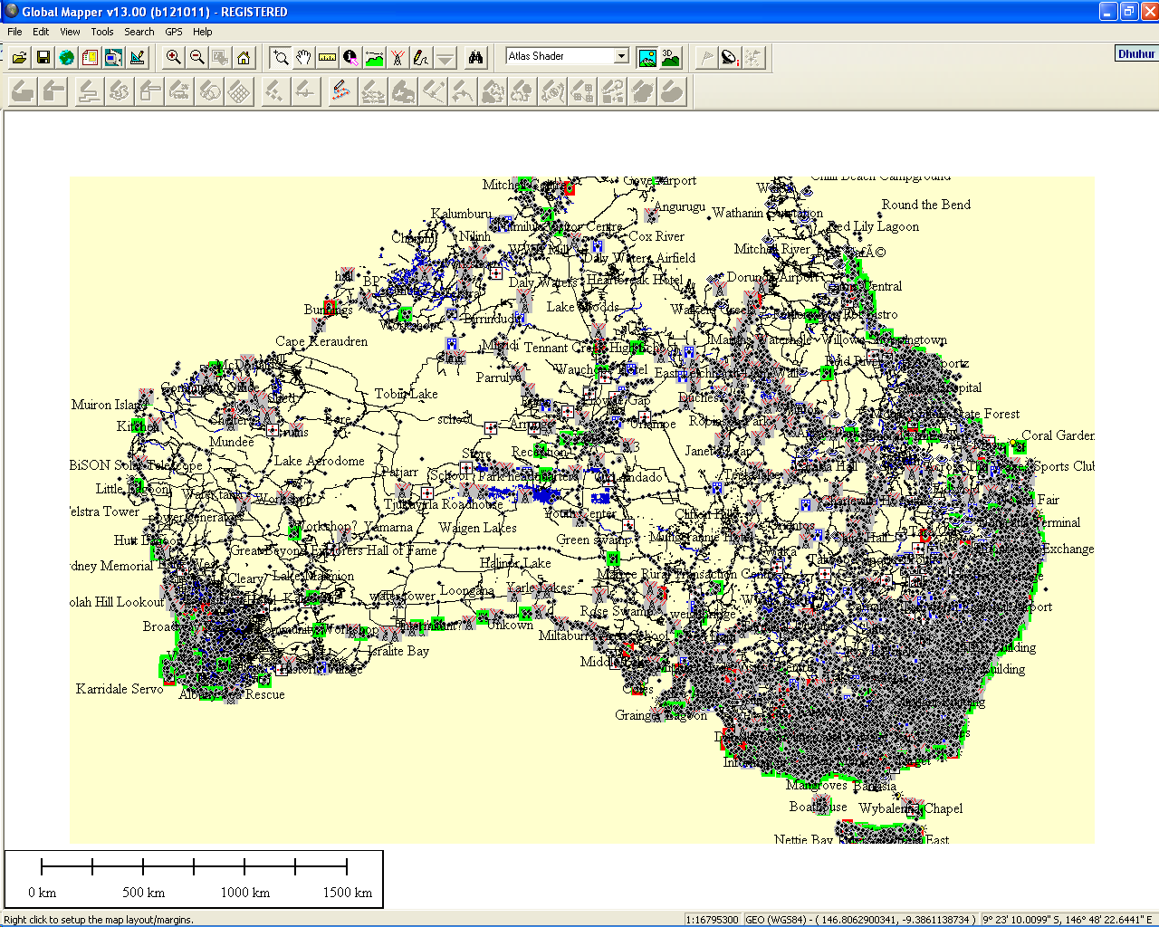Image resolution: width=1159 pixels, height=927 pixels.
Task: Click the home Full View icon
Action: coord(244,58)
